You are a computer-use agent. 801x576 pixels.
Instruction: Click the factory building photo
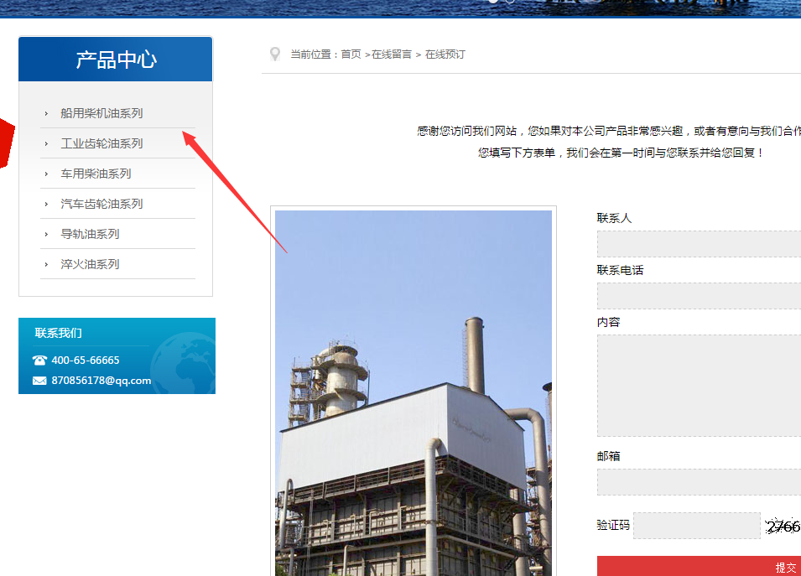tap(414, 392)
